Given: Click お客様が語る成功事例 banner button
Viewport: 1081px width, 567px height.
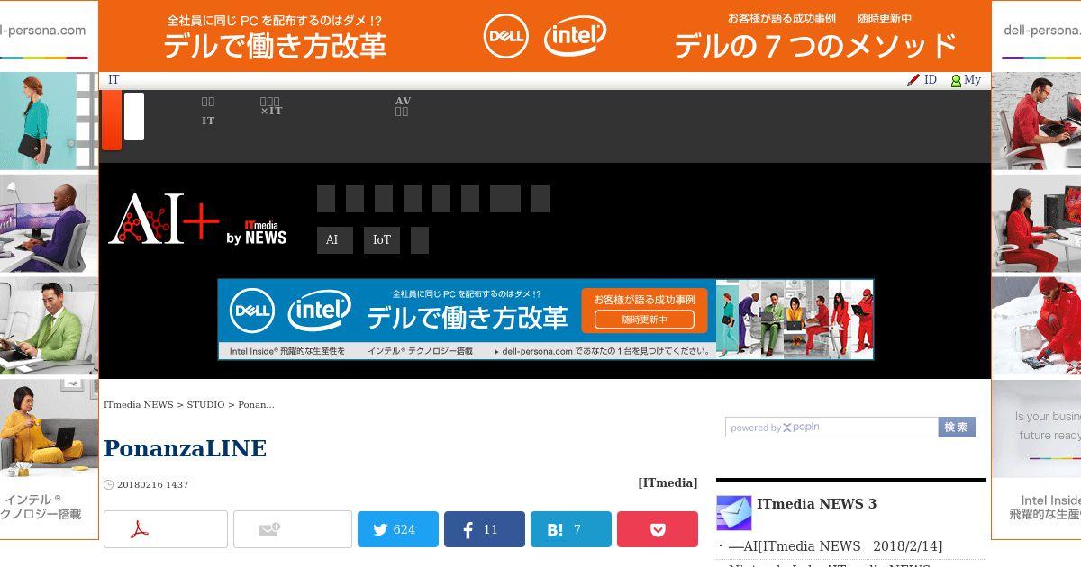Looking at the screenshot, I should [x=644, y=310].
